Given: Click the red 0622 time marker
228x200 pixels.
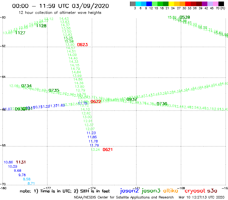Looking at the screenshot, I should pos(96,102).
